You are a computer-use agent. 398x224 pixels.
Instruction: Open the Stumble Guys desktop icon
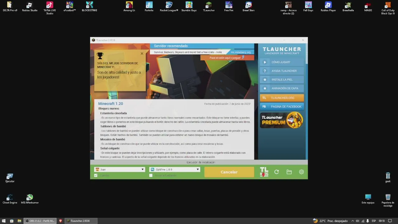point(189,7)
